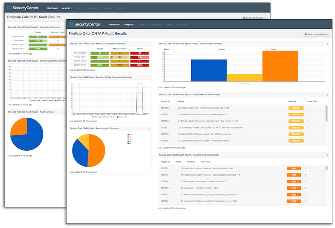This screenshot has width=335, height=228.
Task: Select Dashboard menu in NetApp window
Action: coord(114,25)
